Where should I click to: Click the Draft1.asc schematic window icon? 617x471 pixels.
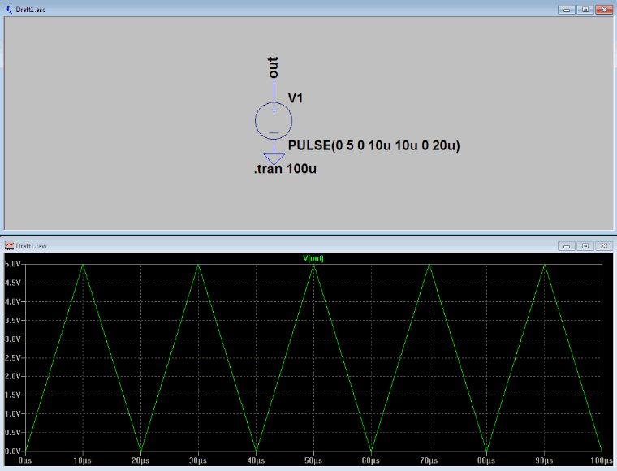point(9,9)
